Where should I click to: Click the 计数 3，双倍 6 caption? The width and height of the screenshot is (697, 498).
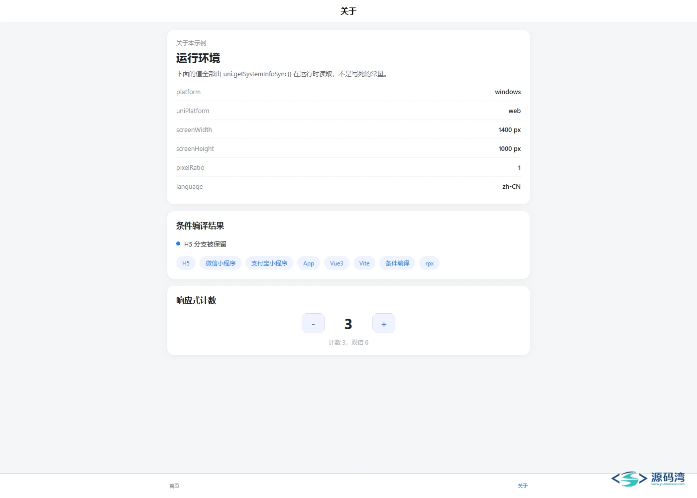click(348, 342)
